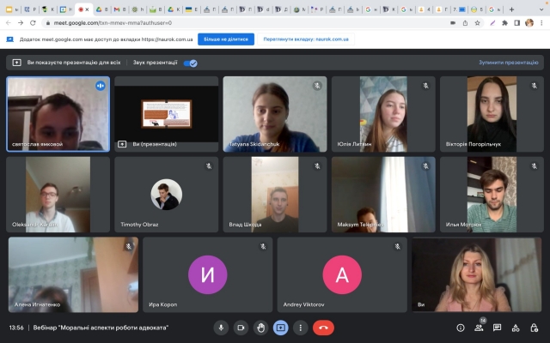The height and width of the screenshot is (343, 550).
Task: Mute the microphone in the call bar
Action: (221, 328)
